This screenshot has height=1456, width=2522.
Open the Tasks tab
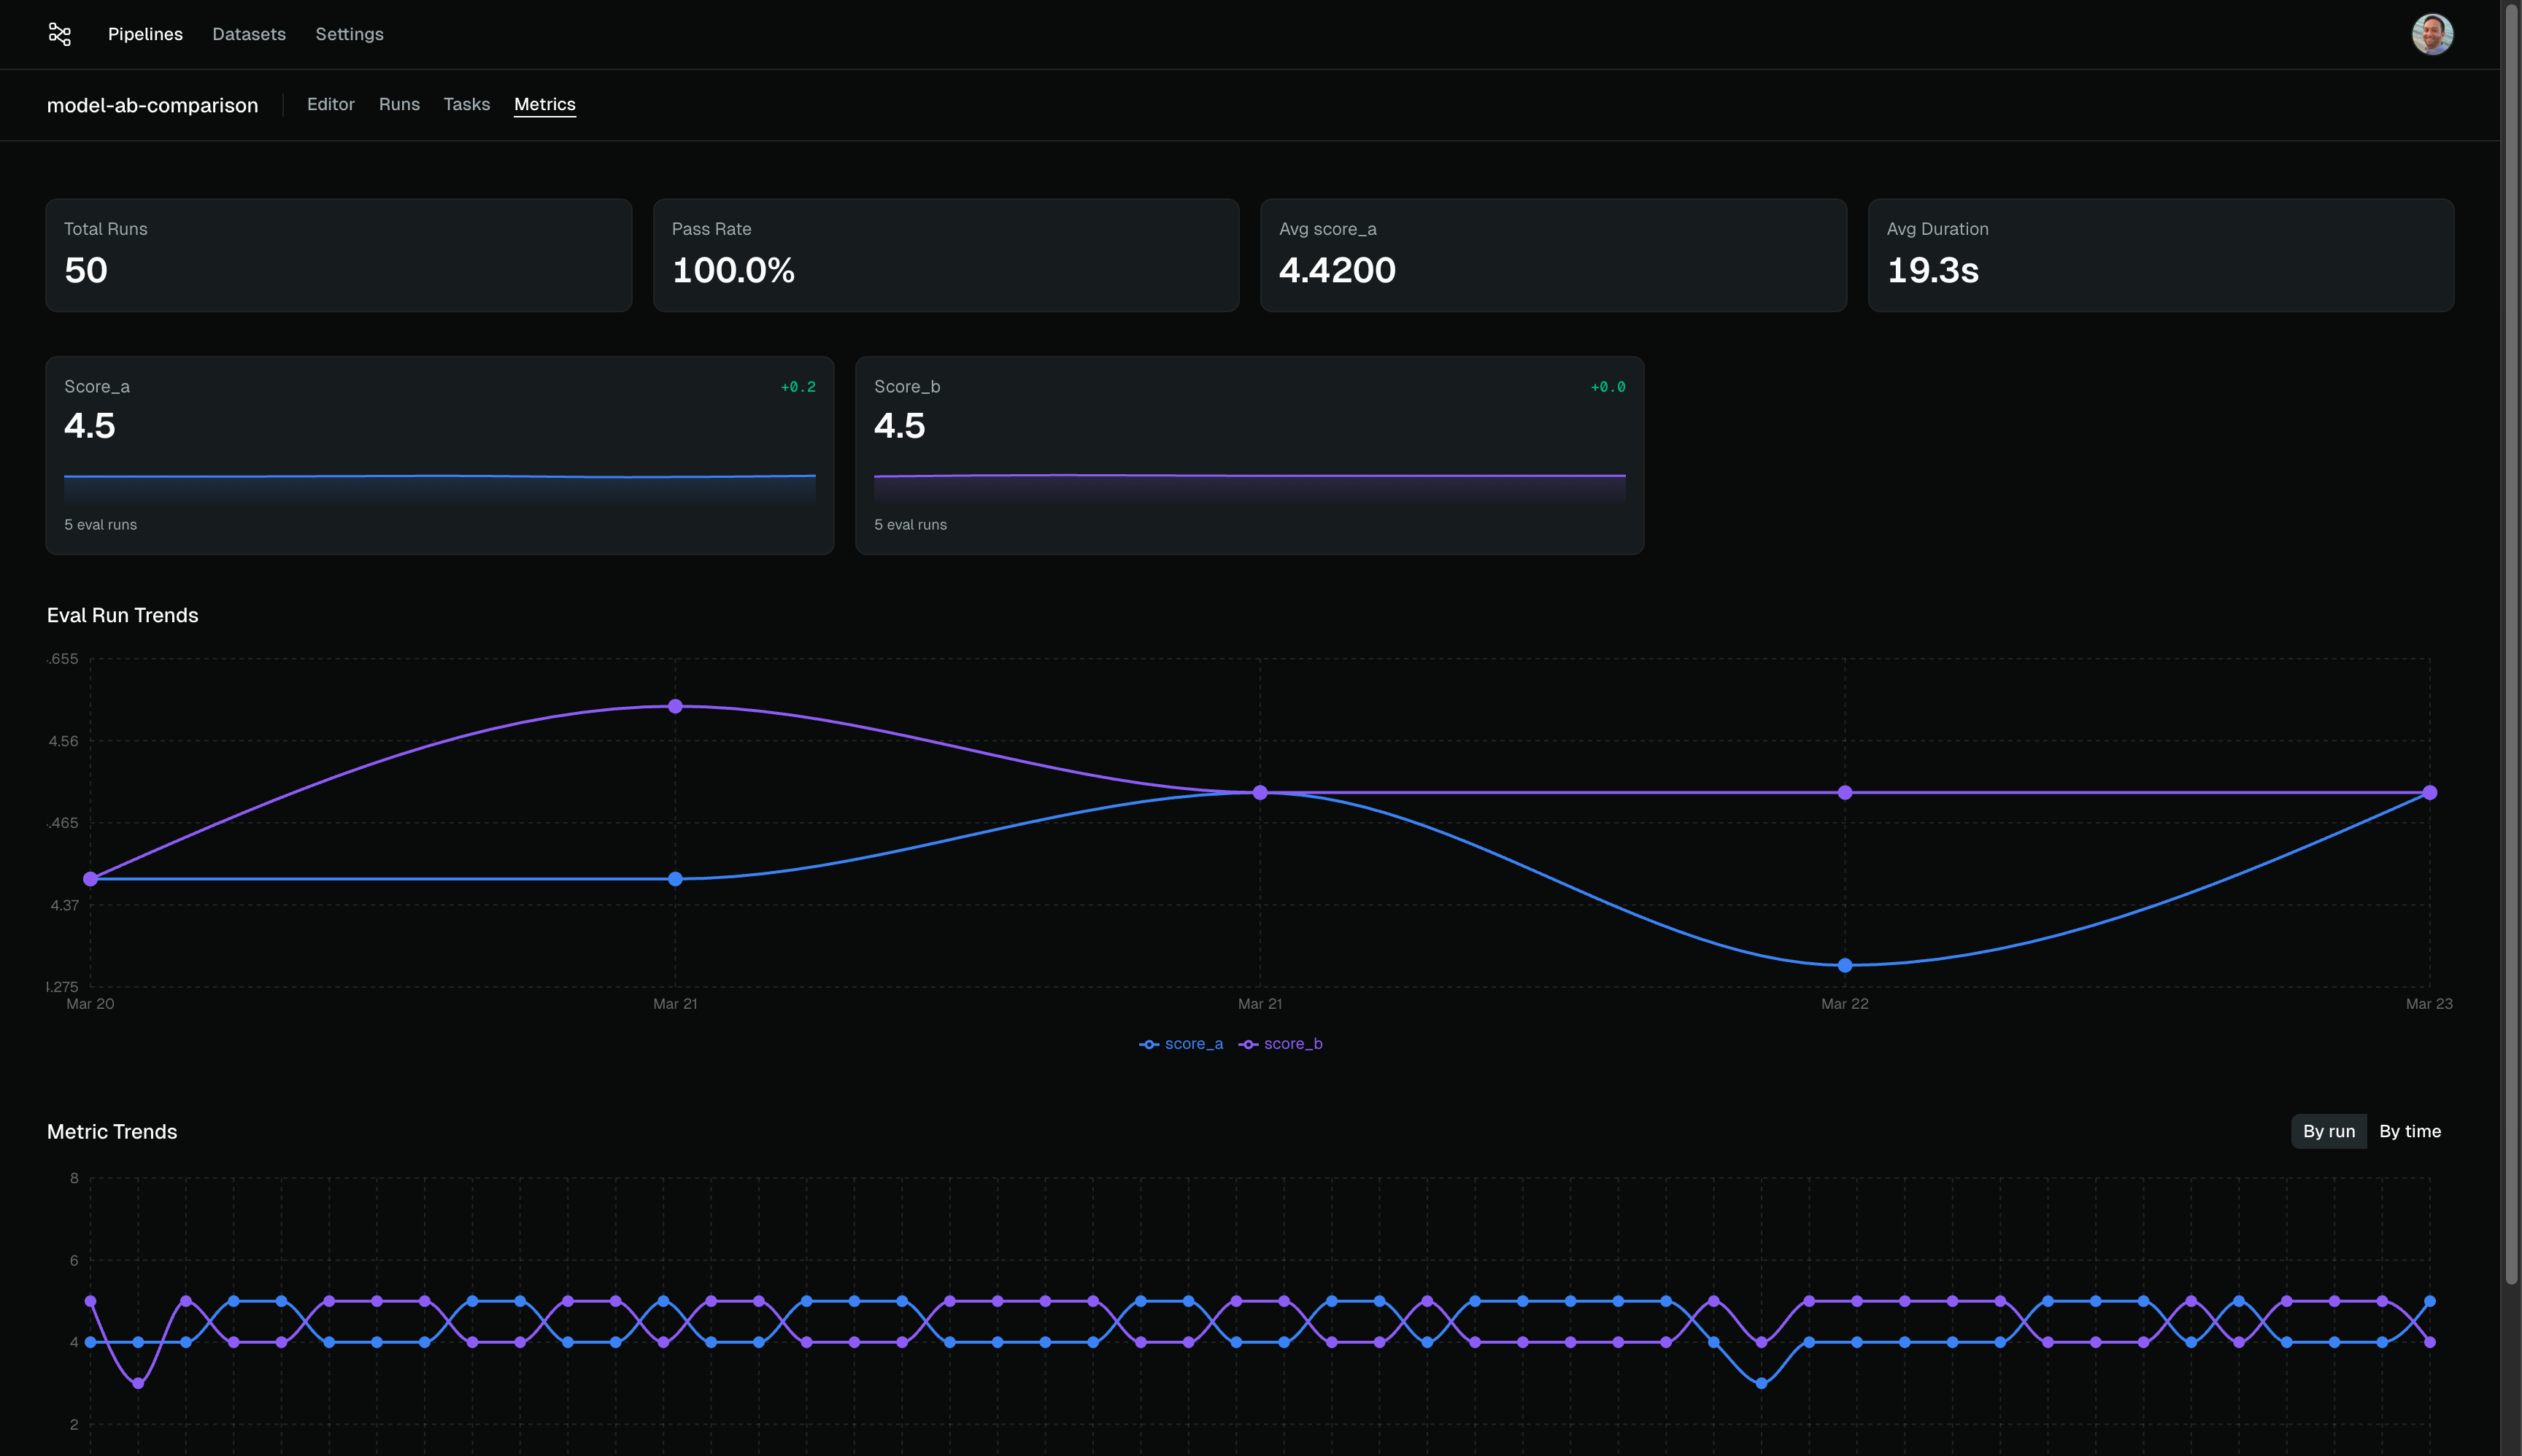point(466,104)
